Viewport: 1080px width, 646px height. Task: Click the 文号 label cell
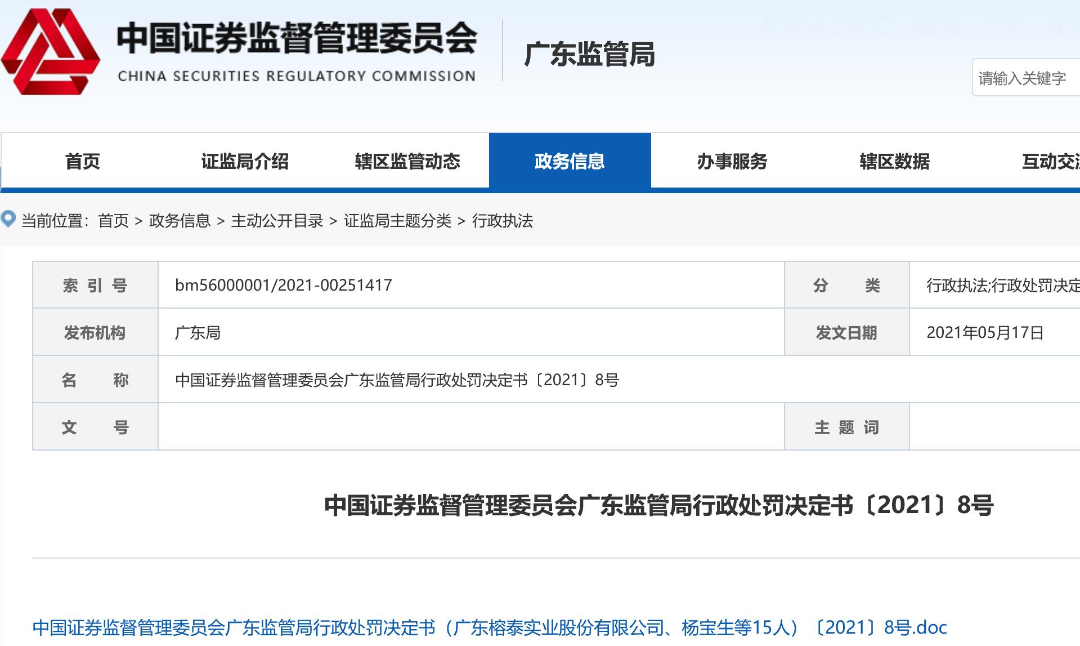coord(95,427)
